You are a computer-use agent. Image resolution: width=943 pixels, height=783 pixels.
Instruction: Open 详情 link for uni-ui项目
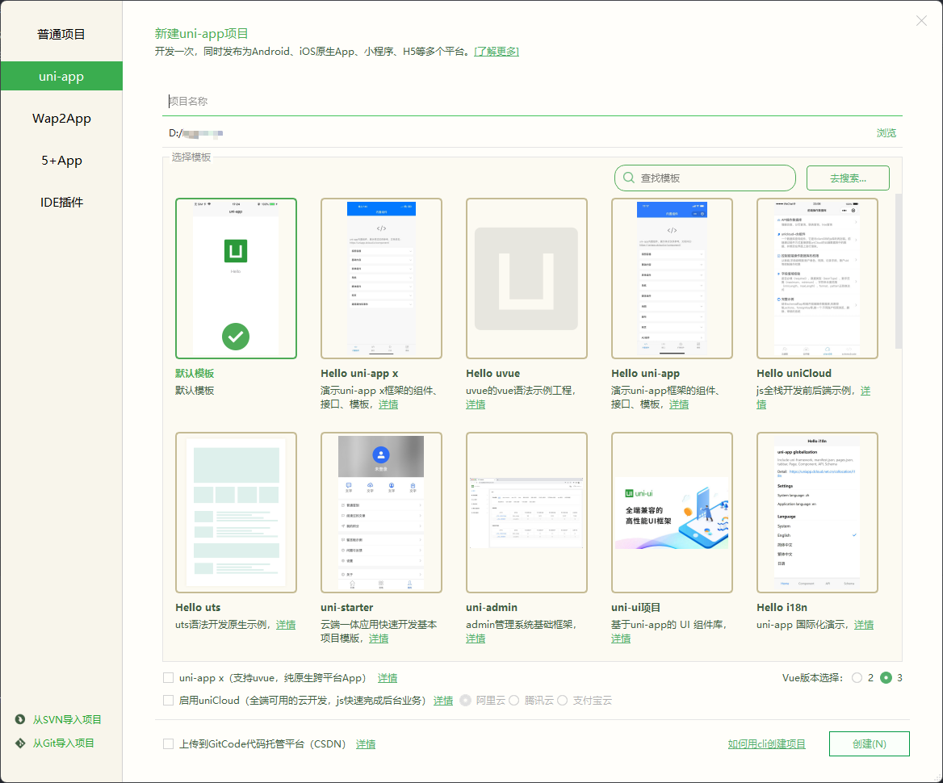(621, 638)
